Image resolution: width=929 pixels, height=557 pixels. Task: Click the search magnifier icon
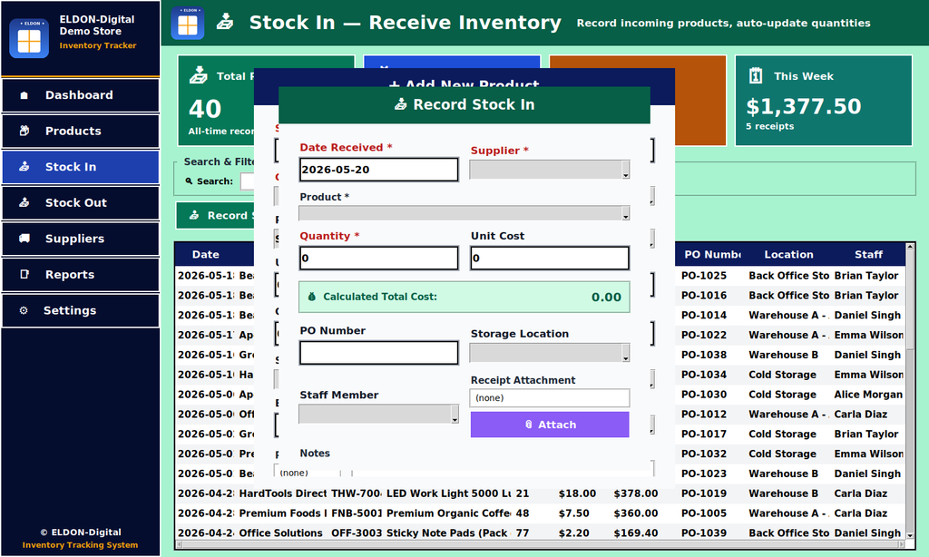pos(189,181)
